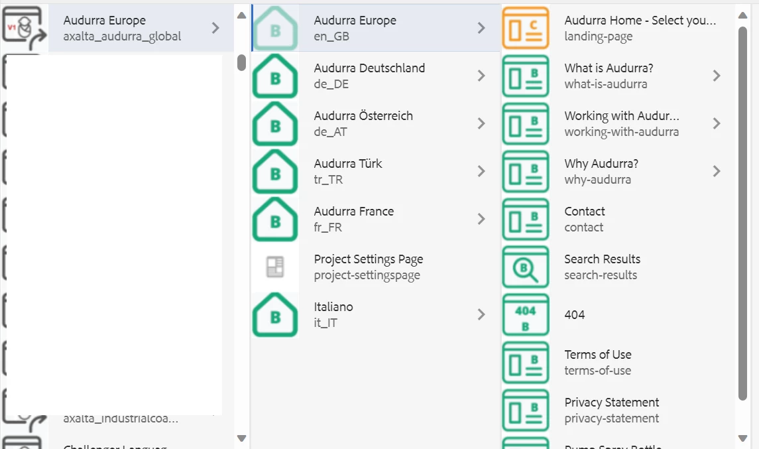Select the Audurra Europe en_GB blueprint icon
The width and height of the screenshot is (759, 449).
(275, 28)
